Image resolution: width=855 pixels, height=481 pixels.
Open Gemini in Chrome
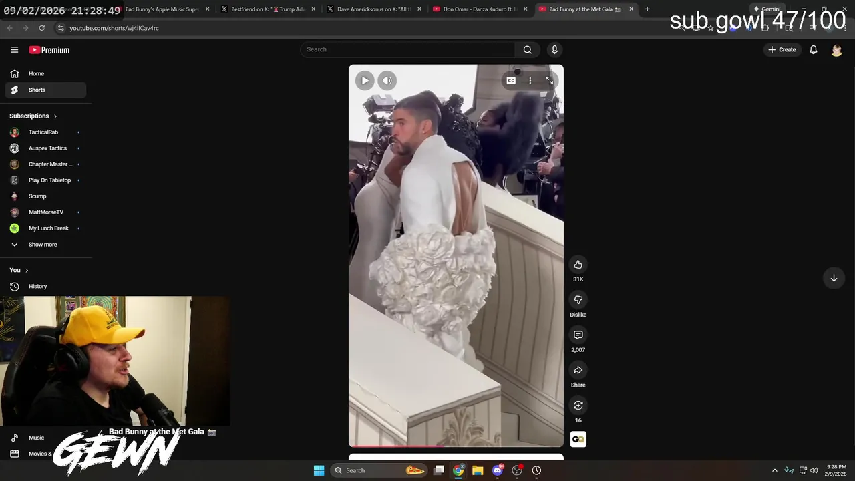pos(767,9)
